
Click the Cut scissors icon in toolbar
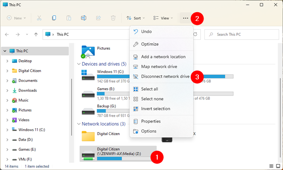39,18
